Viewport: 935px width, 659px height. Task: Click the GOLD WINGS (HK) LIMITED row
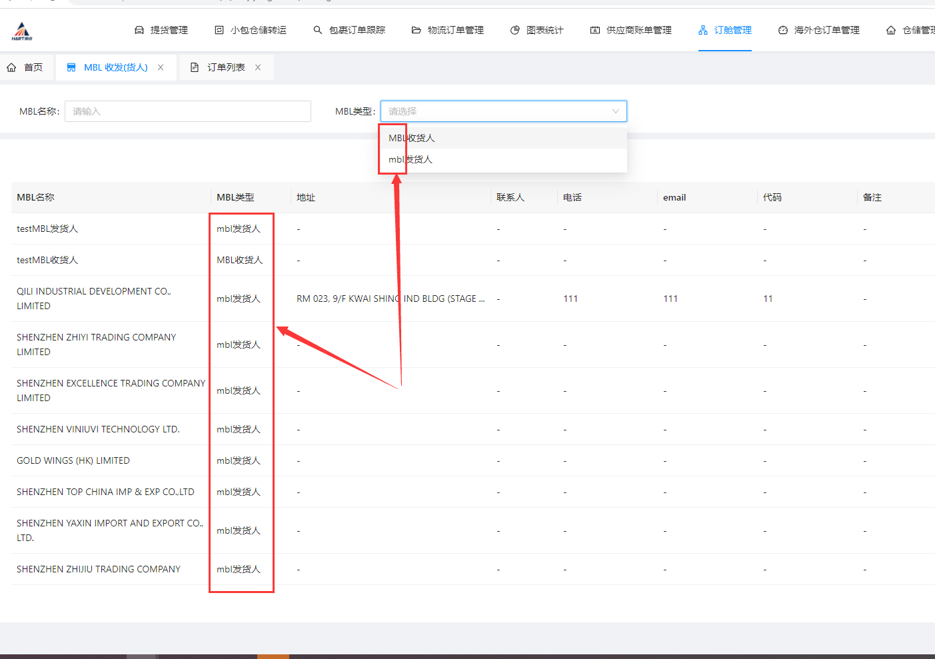(73, 460)
